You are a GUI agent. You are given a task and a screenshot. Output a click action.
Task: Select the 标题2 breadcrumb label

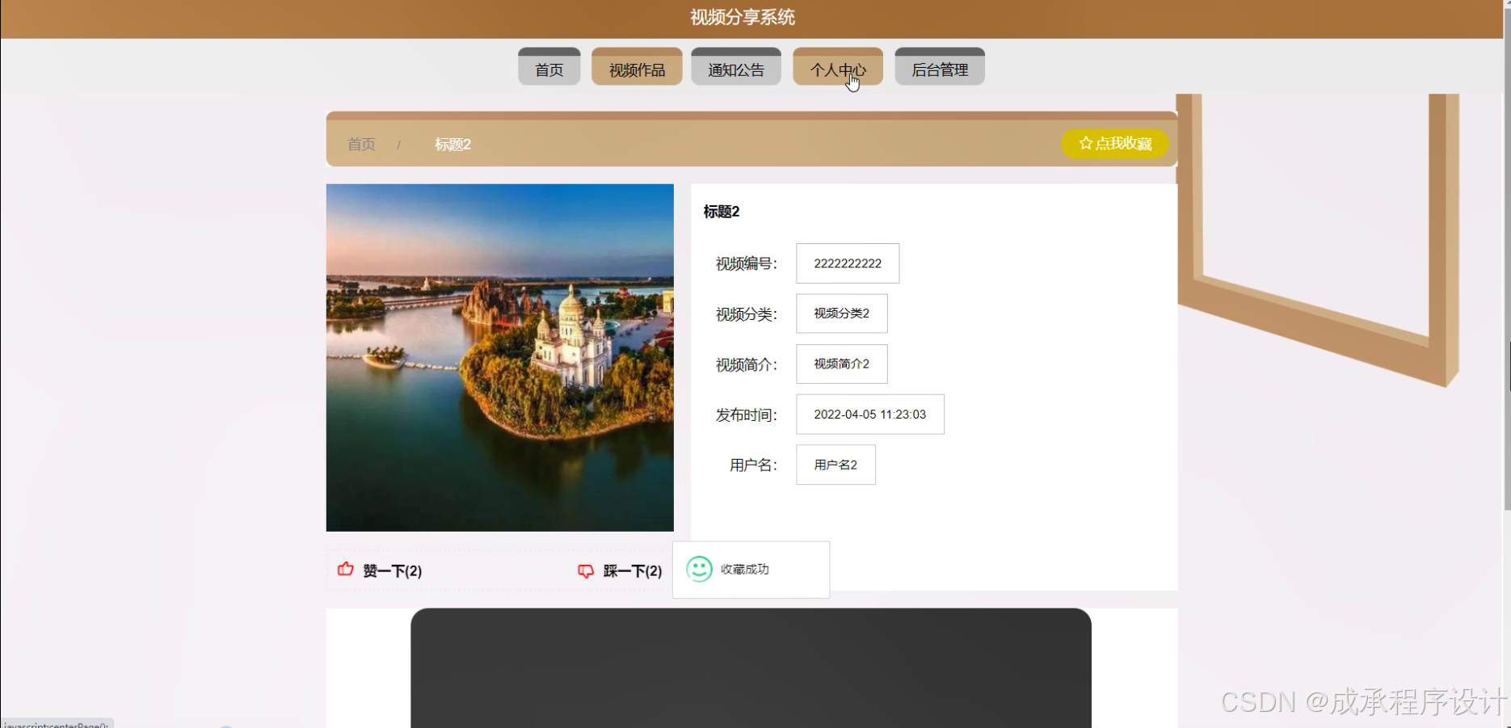[452, 144]
